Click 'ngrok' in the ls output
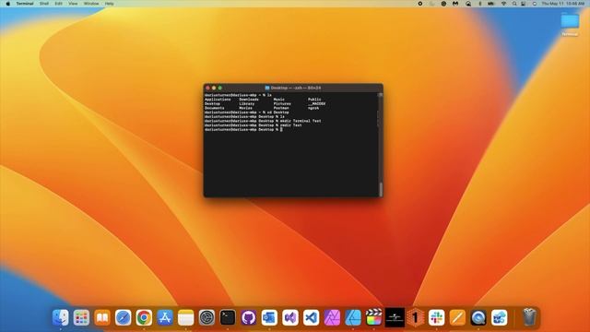This screenshot has width=590, height=332. (x=313, y=108)
